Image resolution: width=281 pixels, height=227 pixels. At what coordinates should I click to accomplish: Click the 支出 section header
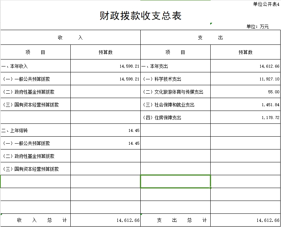[x=210, y=37]
